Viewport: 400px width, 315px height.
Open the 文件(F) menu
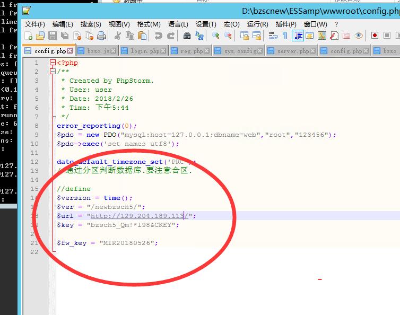pyautogui.click(x=35, y=24)
